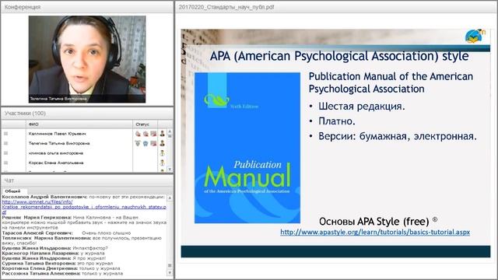The image size is (498, 280).
Task: Click user role icon for Телегина Татьяна Викторовна
Action: [x=163, y=143]
